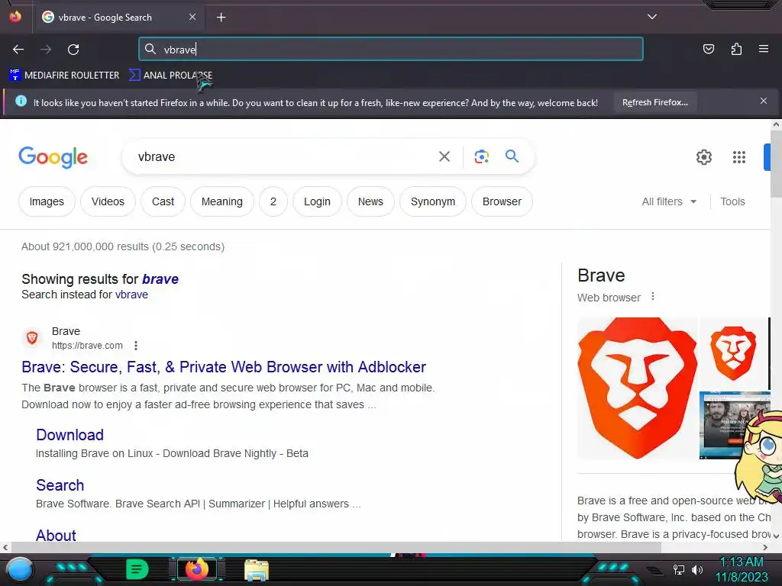Search by image with Google Lens icon
Viewport: 782px width, 586px height.
[481, 157]
